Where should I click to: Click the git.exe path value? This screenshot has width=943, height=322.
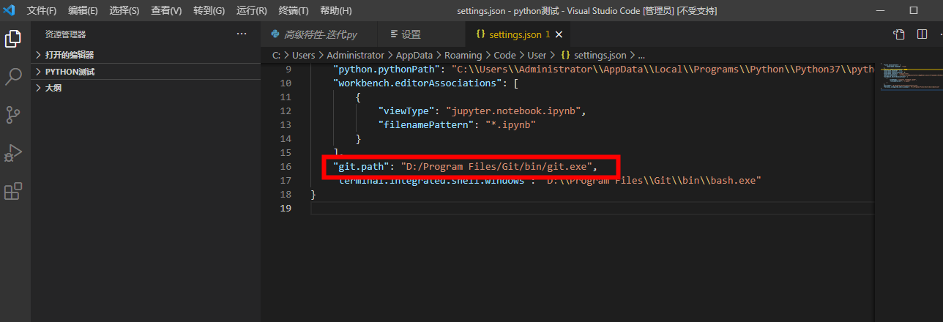[x=496, y=166]
